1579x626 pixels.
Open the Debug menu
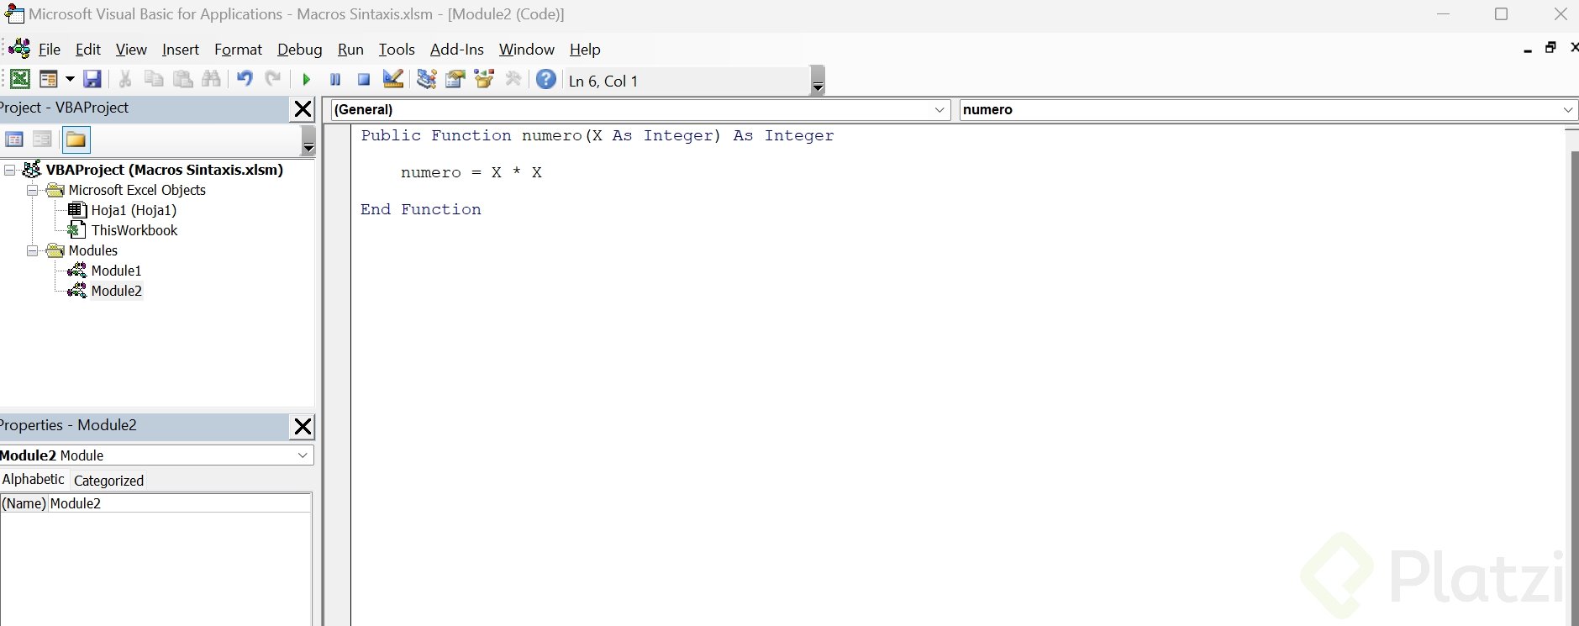click(300, 50)
